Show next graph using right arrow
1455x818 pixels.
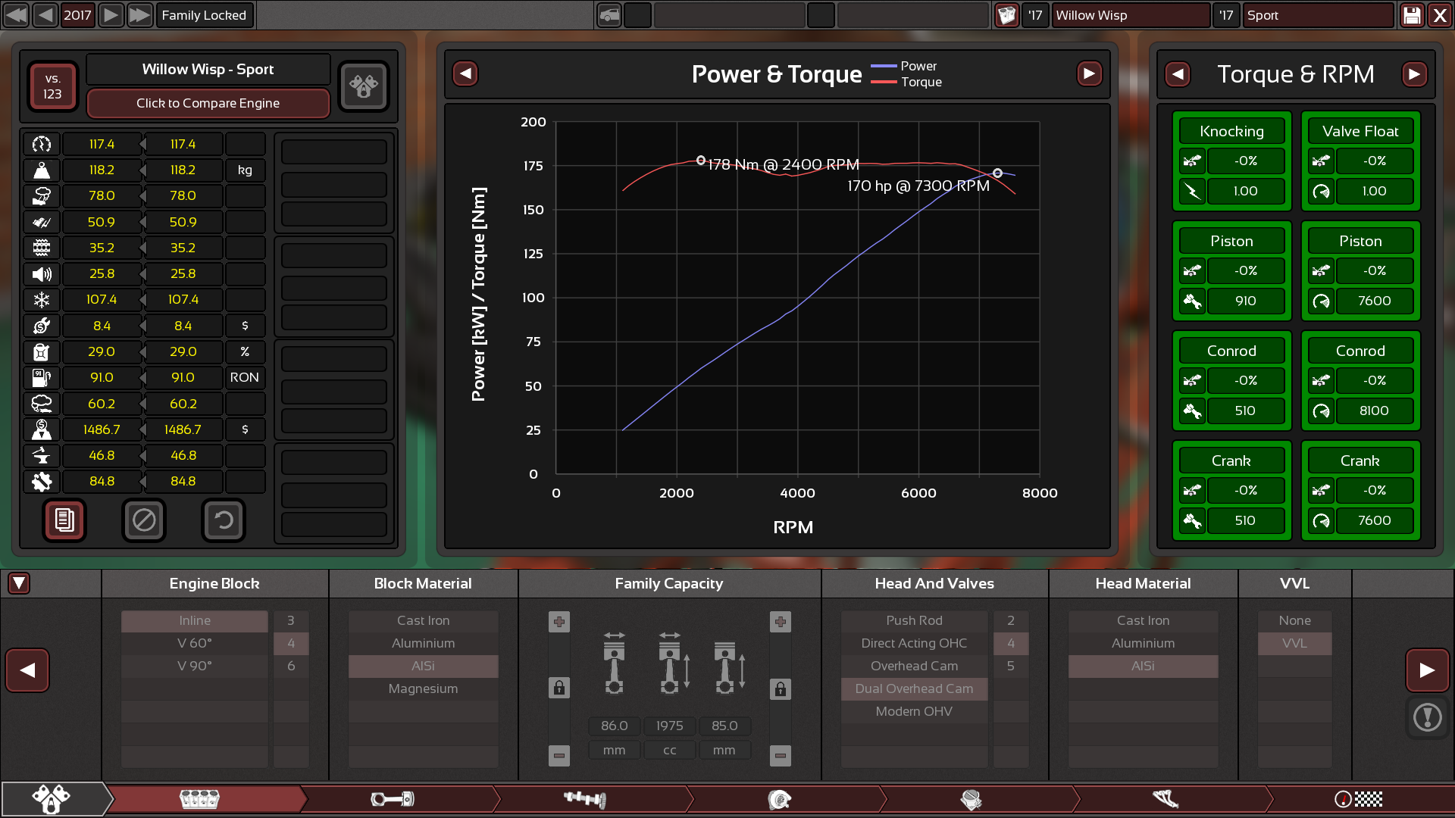pyautogui.click(x=1089, y=73)
